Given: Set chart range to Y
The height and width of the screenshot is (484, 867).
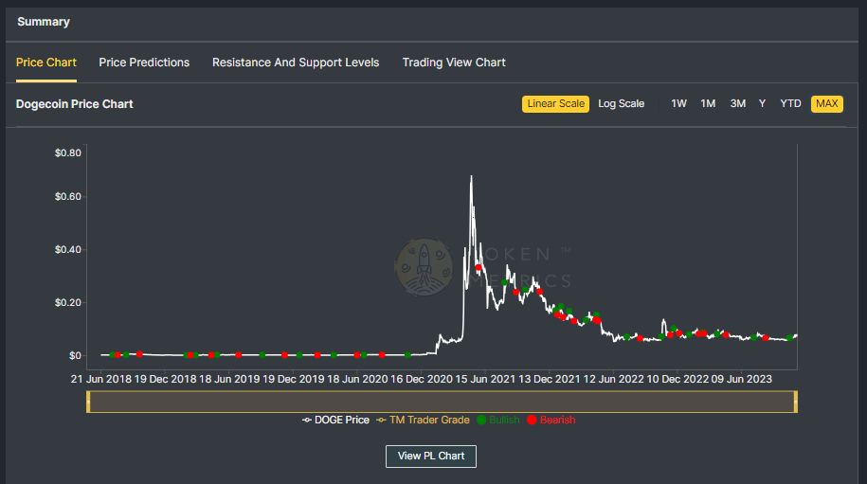Looking at the screenshot, I should pyautogui.click(x=762, y=104).
